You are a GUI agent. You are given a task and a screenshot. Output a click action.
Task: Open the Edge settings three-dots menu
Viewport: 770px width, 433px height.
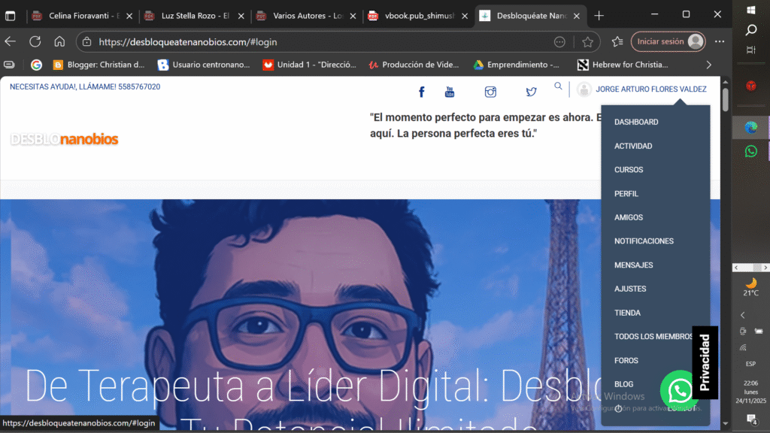tap(720, 42)
